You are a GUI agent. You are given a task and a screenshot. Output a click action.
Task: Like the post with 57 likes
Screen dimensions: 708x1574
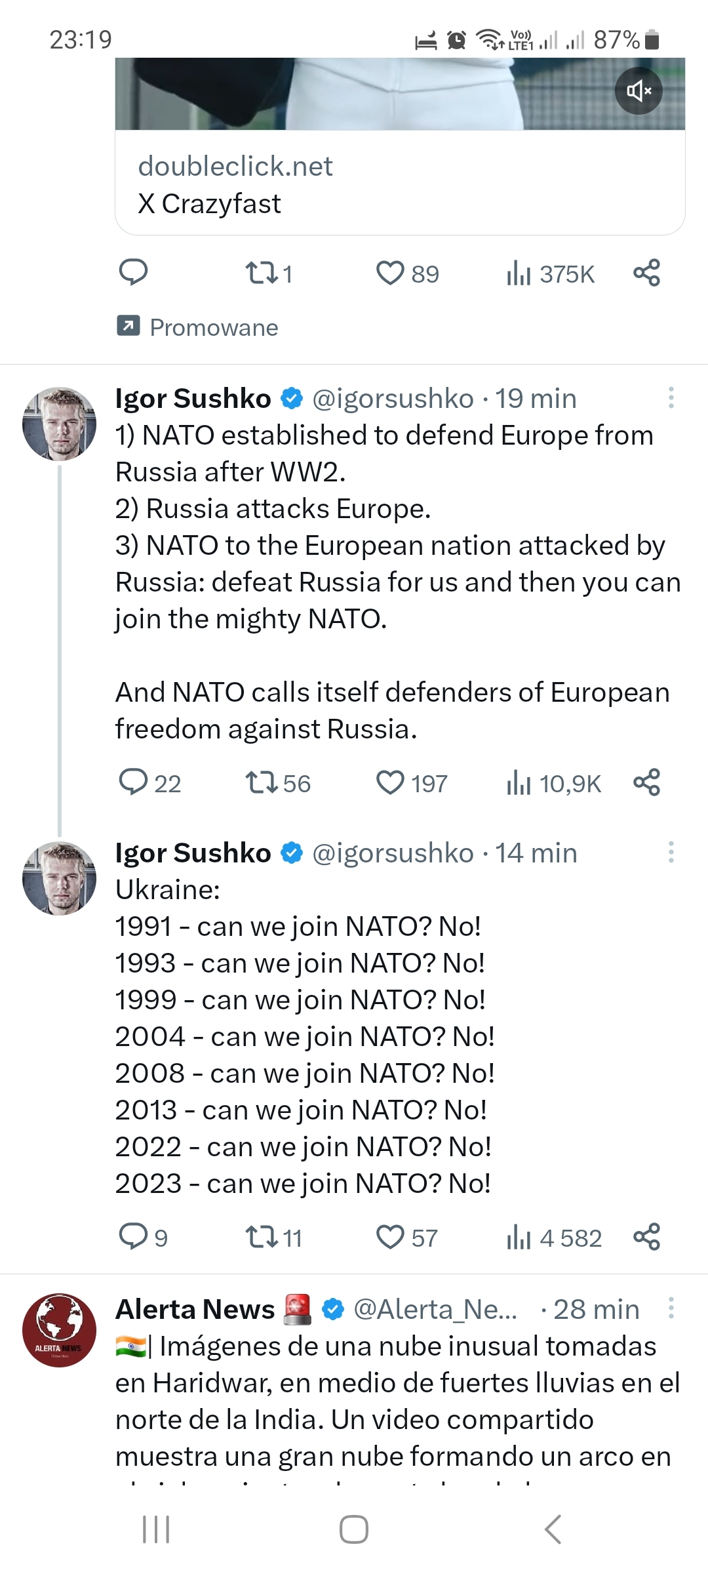tap(390, 1237)
